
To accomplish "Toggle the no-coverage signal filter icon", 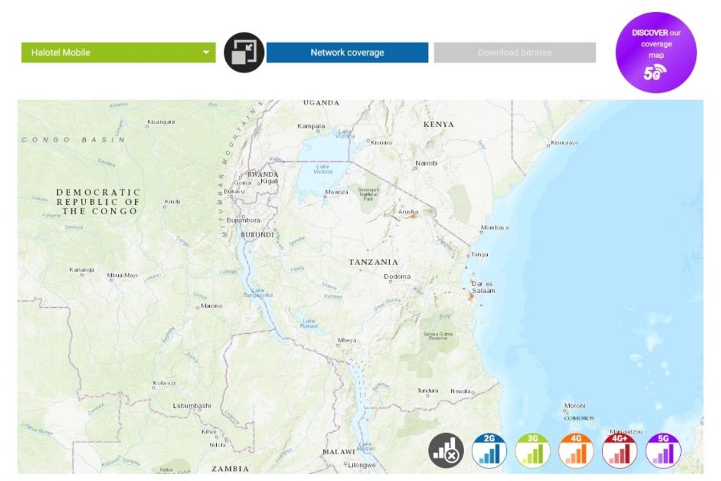I will 446,451.
